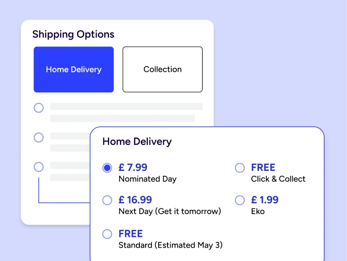
Task: Choose the £1.99 Eko radio option
Action: [240, 200]
